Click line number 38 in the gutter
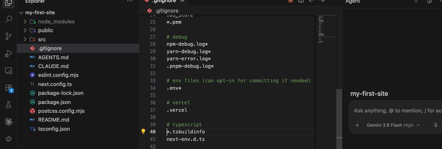 [x=153, y=117]
